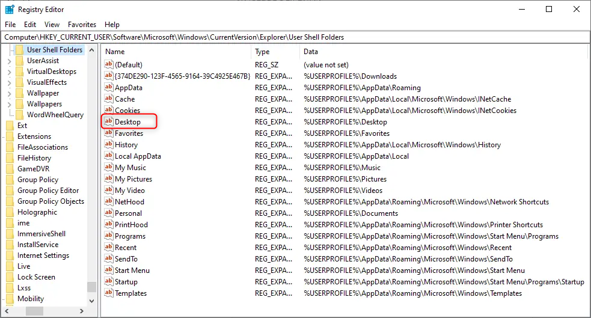Viewport: 591px width, 318px height.
Task: Click the folder icon beside Internet Settings key
Action: click(x=10, y=255)
